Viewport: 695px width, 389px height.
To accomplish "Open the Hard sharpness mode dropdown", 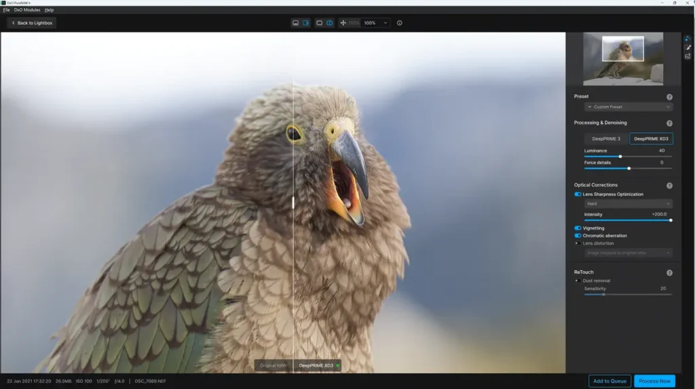I will tap(628, 203).
